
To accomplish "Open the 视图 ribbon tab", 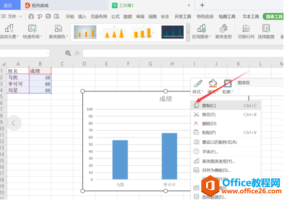I will click(152, 16).
